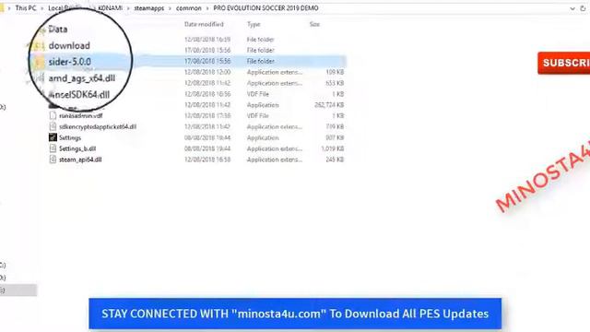Click the 245 KB size cell
Image resolution: width=590 pixels, height=332 pixels.
tap(335, 160)
